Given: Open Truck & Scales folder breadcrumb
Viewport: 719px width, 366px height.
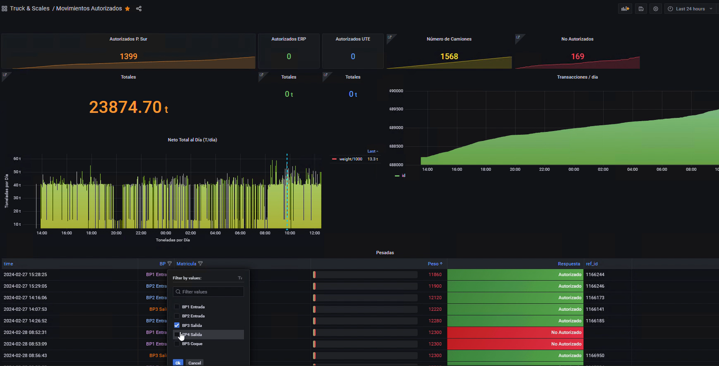Looking at the screenshot, I should [29, 8].
